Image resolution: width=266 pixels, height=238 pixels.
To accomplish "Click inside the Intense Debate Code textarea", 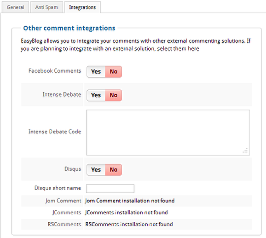I will (x=168, y=133).
